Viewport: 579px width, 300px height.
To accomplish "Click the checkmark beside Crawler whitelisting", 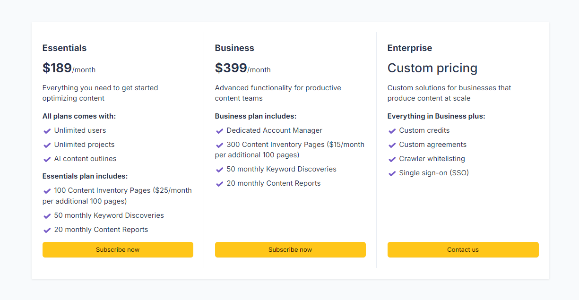I will point(392,159).
